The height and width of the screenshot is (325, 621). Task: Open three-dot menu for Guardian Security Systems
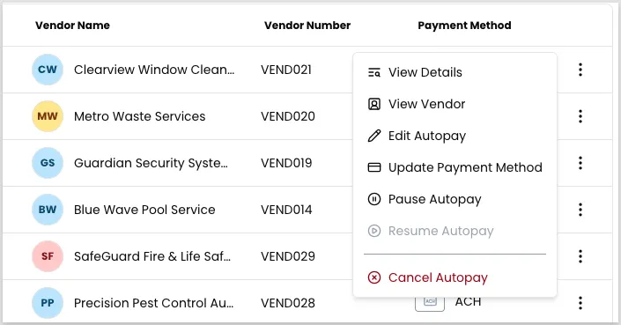580,163
